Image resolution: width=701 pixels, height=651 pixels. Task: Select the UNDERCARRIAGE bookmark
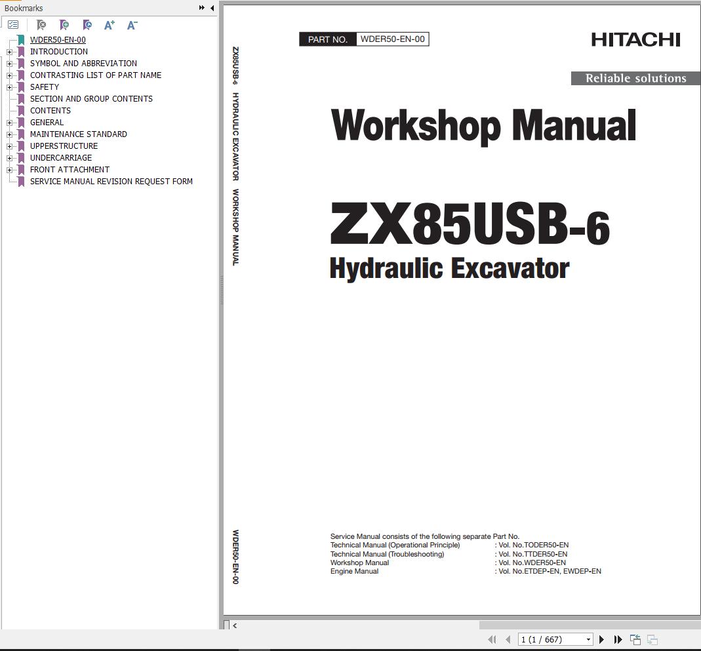coord(61,158)
